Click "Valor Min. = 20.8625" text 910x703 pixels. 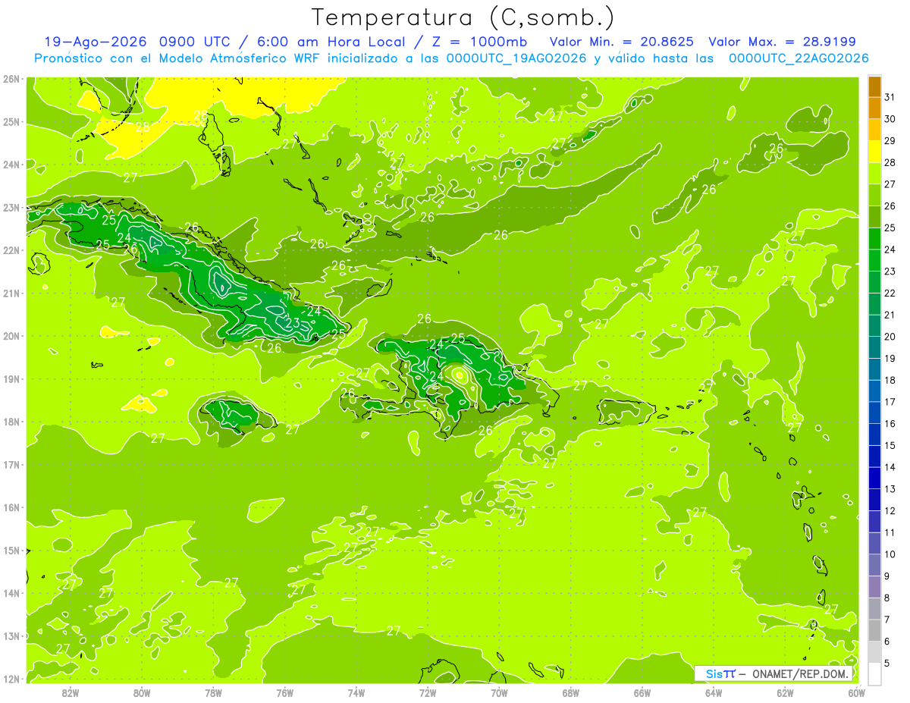(x=621, y=42)
